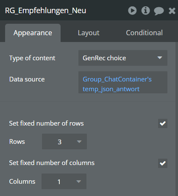This screenshot has width=178, height=196.
Task: Click the panel's vertical scrollbar
Action: (x=177, y=119)
